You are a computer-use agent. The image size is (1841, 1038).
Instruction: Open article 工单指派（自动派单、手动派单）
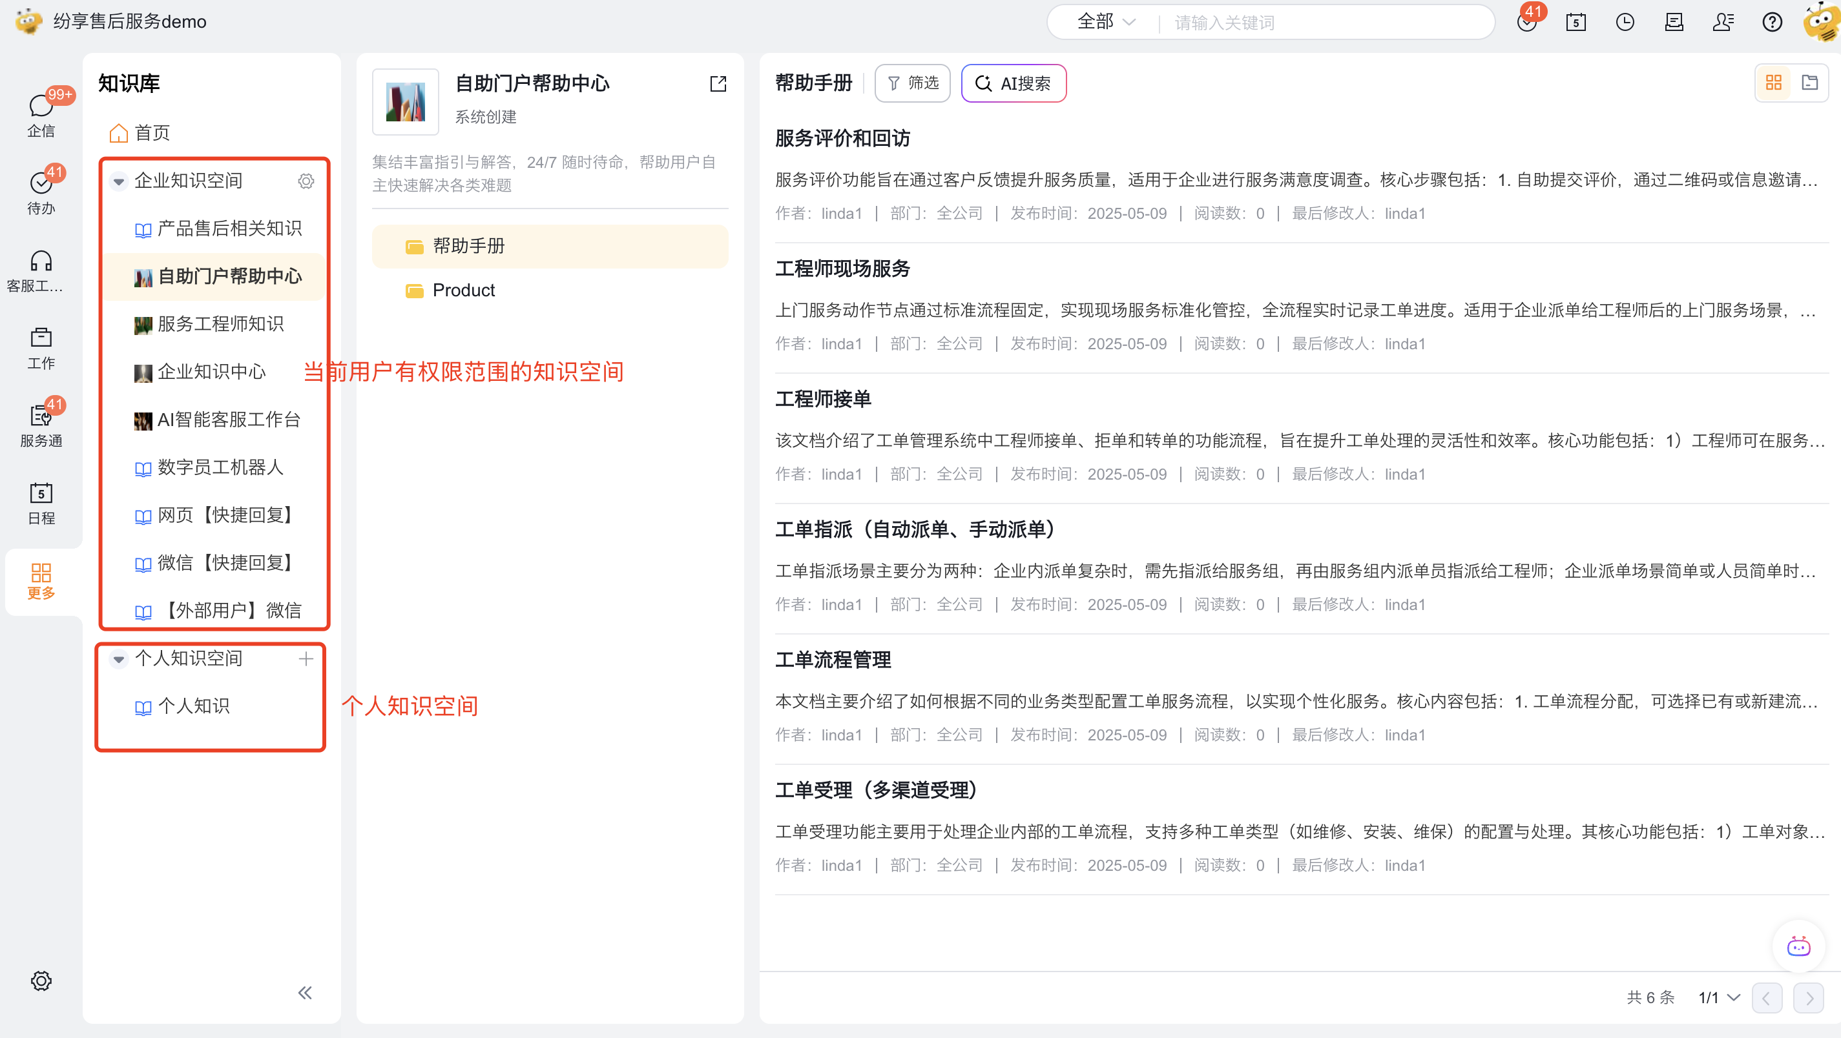(x=920, y=530)
